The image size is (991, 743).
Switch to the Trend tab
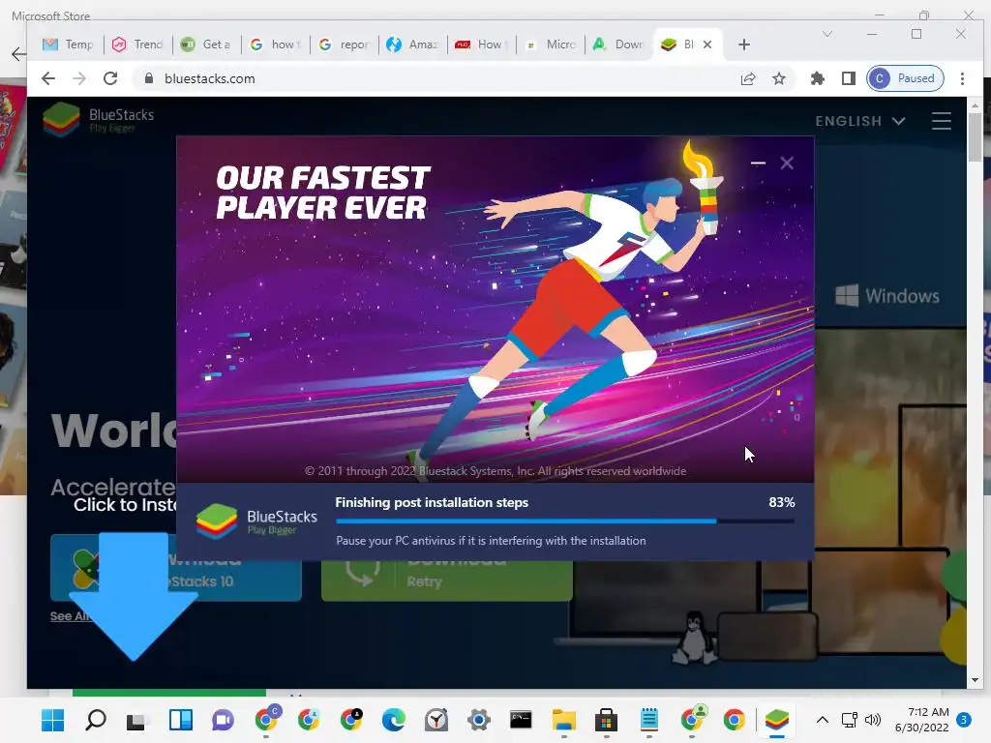pyautogui.click(x=137, y=45)
